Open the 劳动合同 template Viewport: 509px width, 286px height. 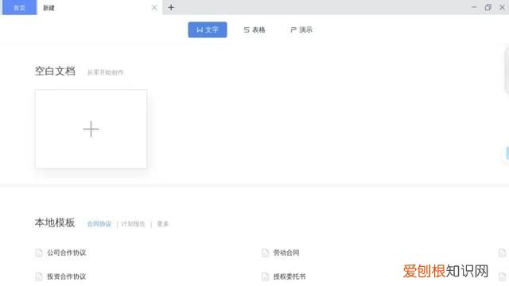pyautogui.click(x=286, y=253)
